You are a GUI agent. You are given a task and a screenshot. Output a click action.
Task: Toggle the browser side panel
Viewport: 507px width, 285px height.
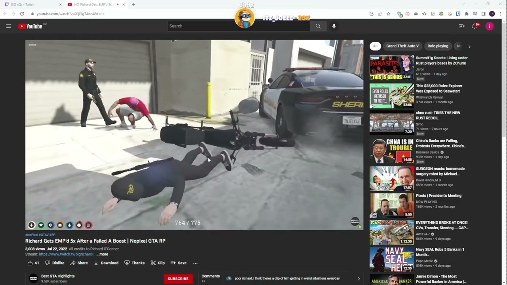point(483,13)
